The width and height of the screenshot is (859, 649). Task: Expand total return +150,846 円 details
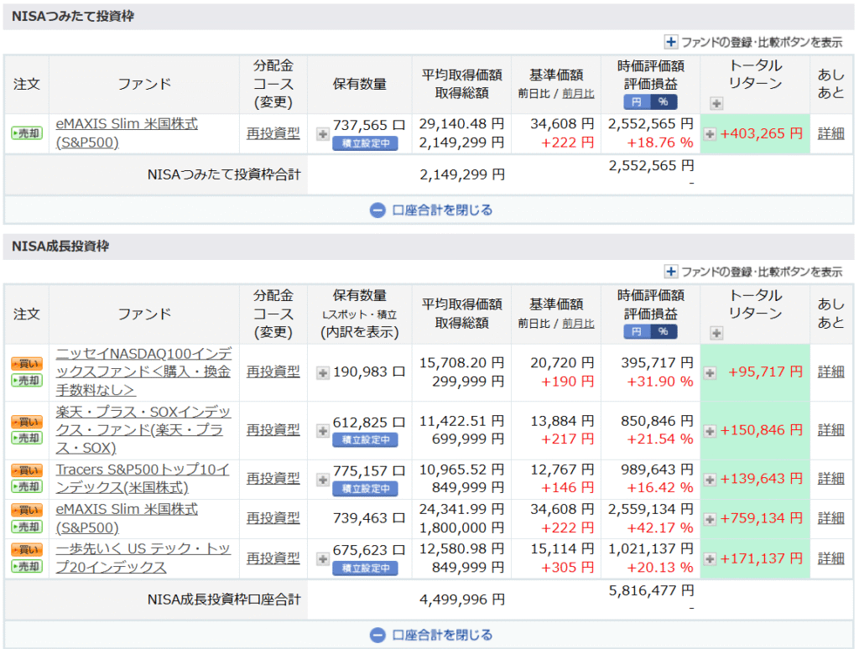tap(710, 431)
